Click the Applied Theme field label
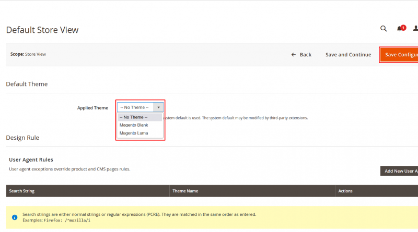Image resolution: width=418 pixels, height=232 pixels. (92, 108)
